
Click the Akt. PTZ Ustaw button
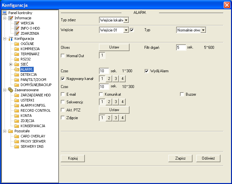[x=114, y=110]
